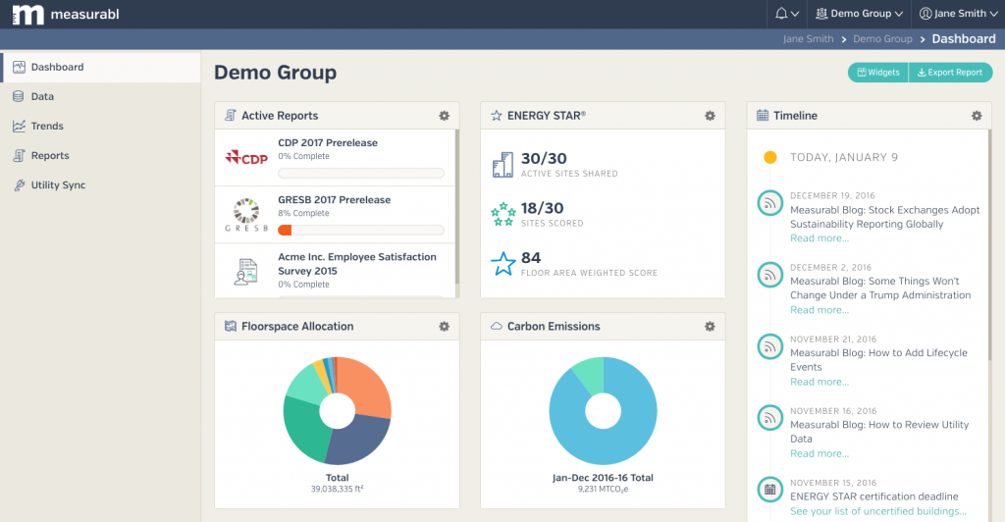1005x522 pixels.
Task: Open the notifications bell
Action: (x=781, y=14)
